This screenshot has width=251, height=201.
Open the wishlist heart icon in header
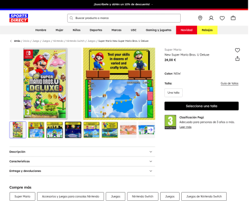click(222, 18)
